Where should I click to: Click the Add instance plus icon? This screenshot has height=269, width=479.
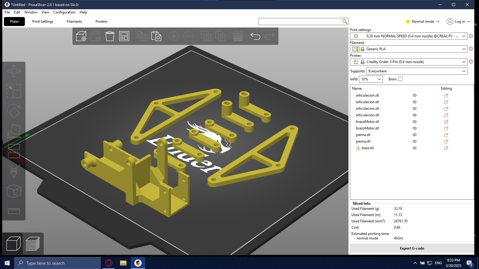tap(174, 36)
